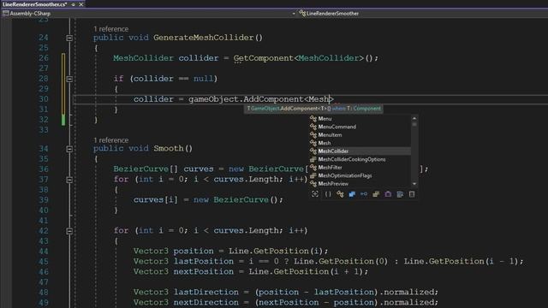
Task: Choose MeshColliderCookingOptions from the completion list
Action: (360, 159)
